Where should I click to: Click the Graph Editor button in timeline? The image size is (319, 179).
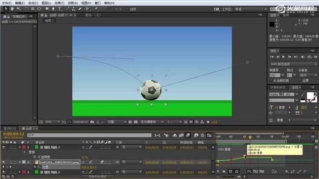[209, 135]
